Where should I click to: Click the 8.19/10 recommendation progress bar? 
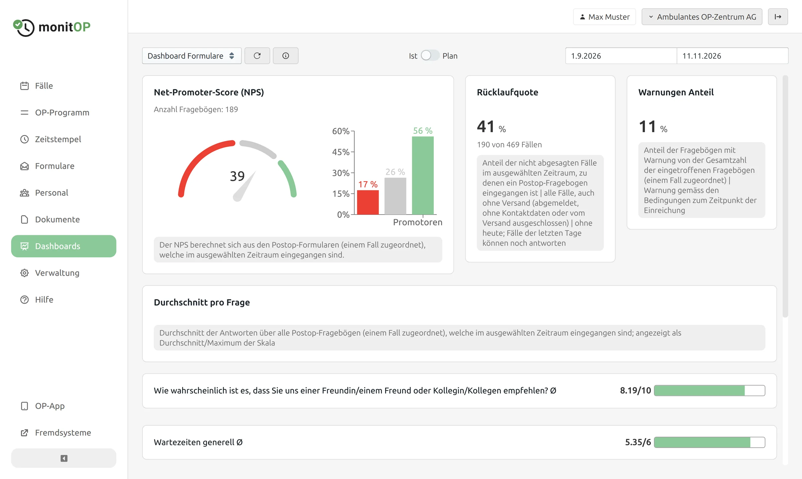(x=709, y=391)
